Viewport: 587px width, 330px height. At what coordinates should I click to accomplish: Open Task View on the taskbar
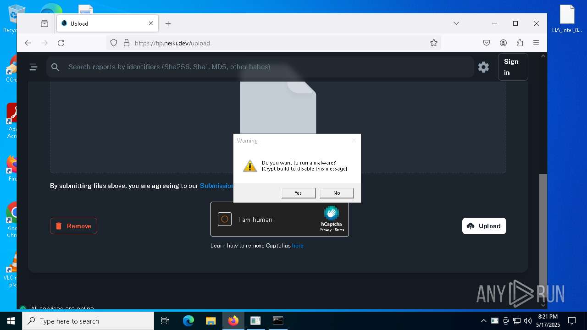tap(165, 321)
